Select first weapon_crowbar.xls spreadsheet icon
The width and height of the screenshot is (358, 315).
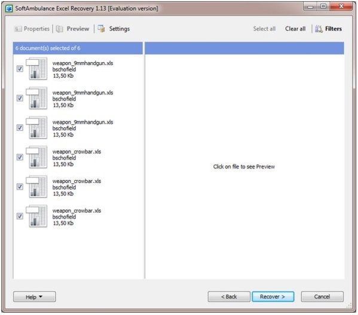point(36,157)
